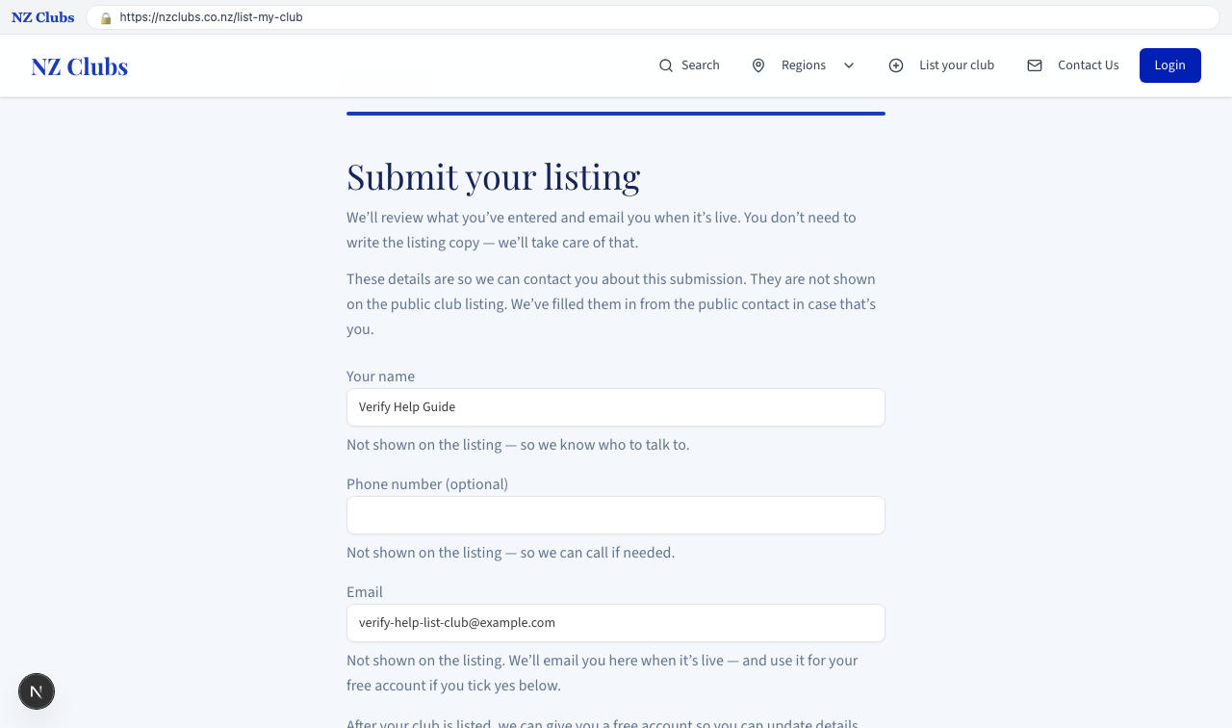Viewport: 1232px width, 728px height.
Task: Click the NZ Clubs tab title
Action: coord(42,17)
